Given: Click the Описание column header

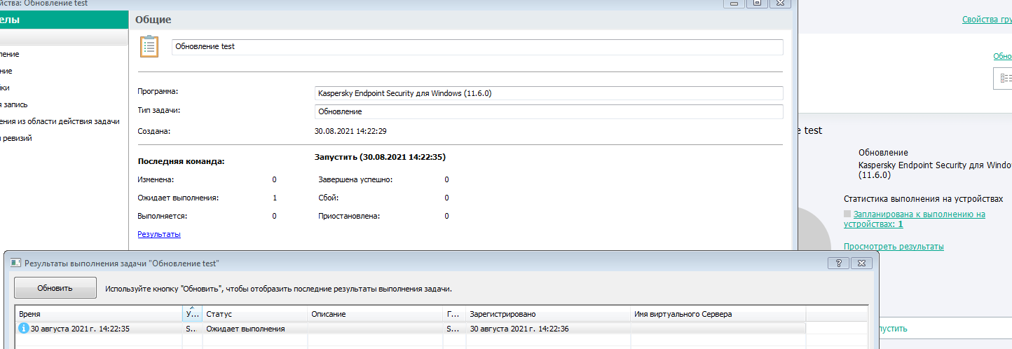Looking at the screenshot, I should 376,314.
